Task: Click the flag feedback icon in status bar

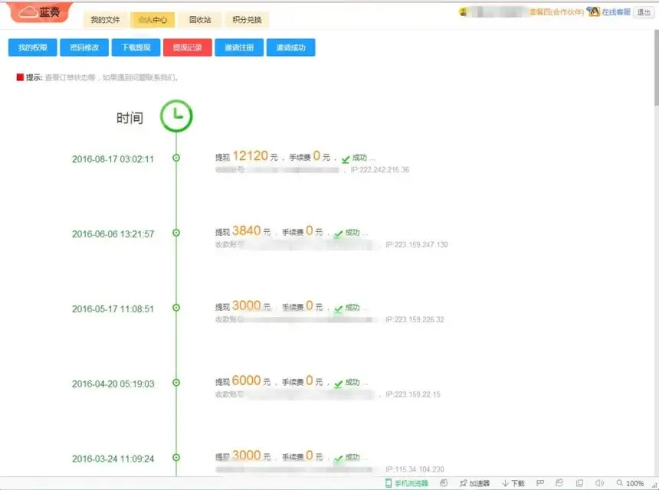Action: 539,482
